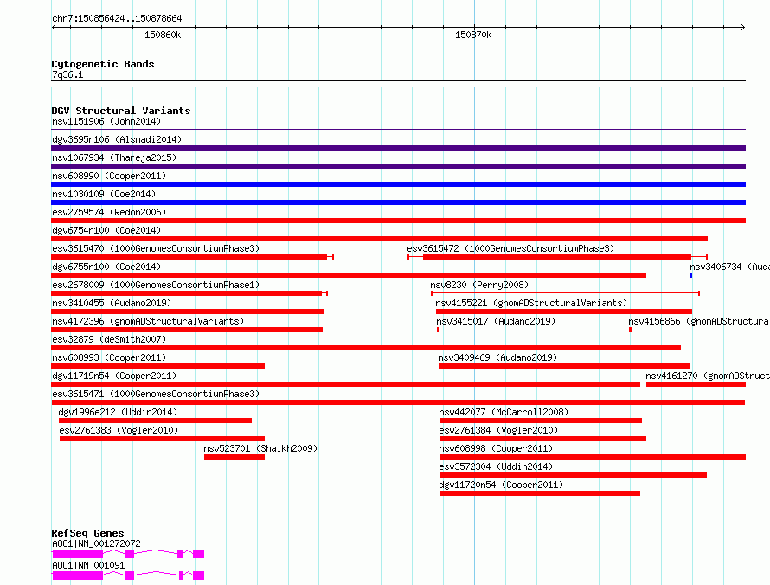Click the nsv523701 (Shaikh2009) variant label
The width and height of the screenshot is (770, 585).
pyautogui.click(x=260, y=448)
